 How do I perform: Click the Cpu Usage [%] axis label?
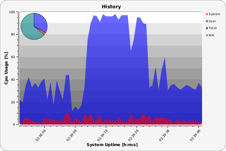(x=6, y=68)
